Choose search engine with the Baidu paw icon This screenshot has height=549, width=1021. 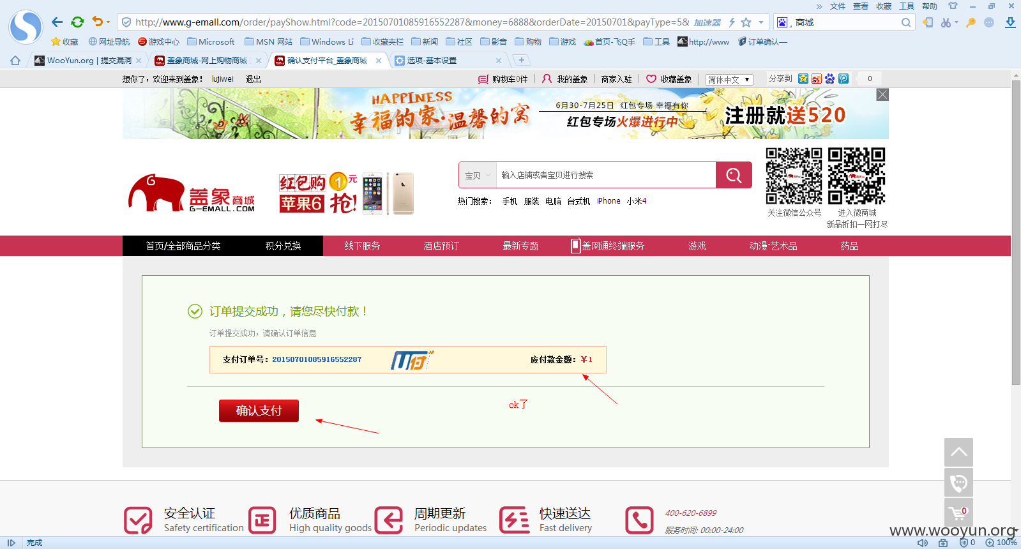pyautogui.click(x=782, y=22)
